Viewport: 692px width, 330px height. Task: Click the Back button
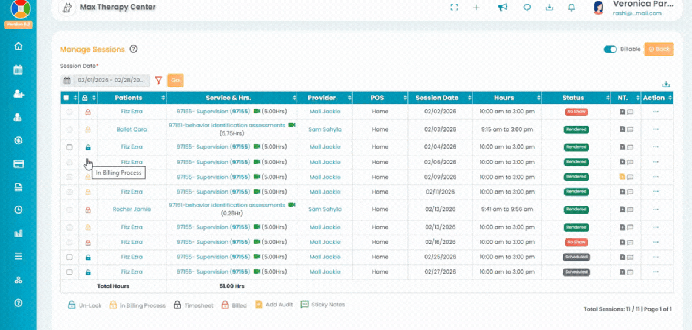(x=659, y=49)
